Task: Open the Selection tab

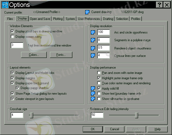Action: click(x=122, y=19)
